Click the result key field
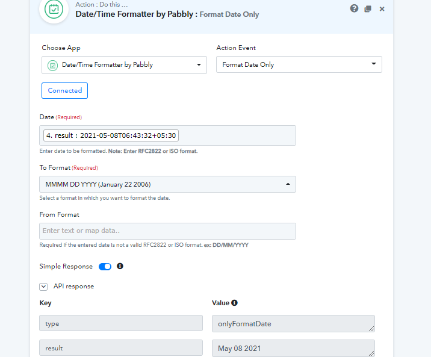 coord(121,348)
